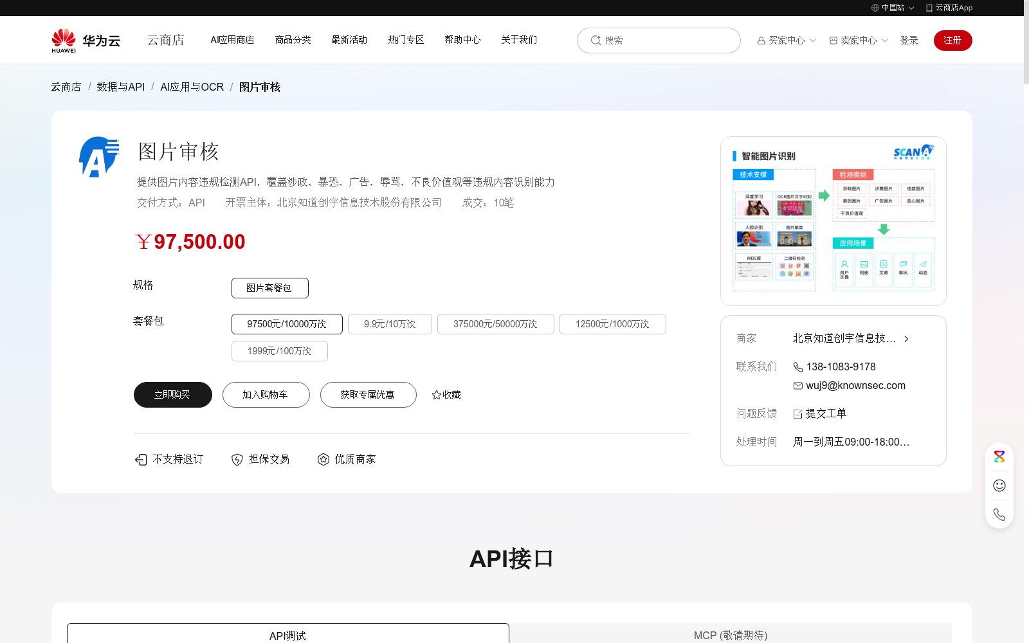Go to 数据与API in the breadcrumb
This screenshot has width=1029, height=643.
[121, 87]
